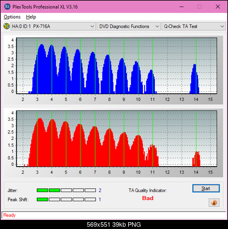Viewport: 228px width, 229px height.
Task: Click the Jitter value 2
Action: click(x=100, y=190)
